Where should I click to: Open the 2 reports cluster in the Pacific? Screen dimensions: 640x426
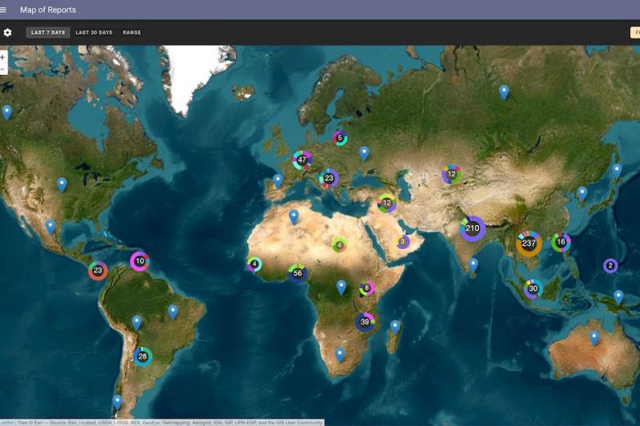click(x=610, y=266)
